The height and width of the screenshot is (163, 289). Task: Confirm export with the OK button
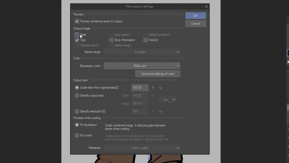tap(196, 16)
